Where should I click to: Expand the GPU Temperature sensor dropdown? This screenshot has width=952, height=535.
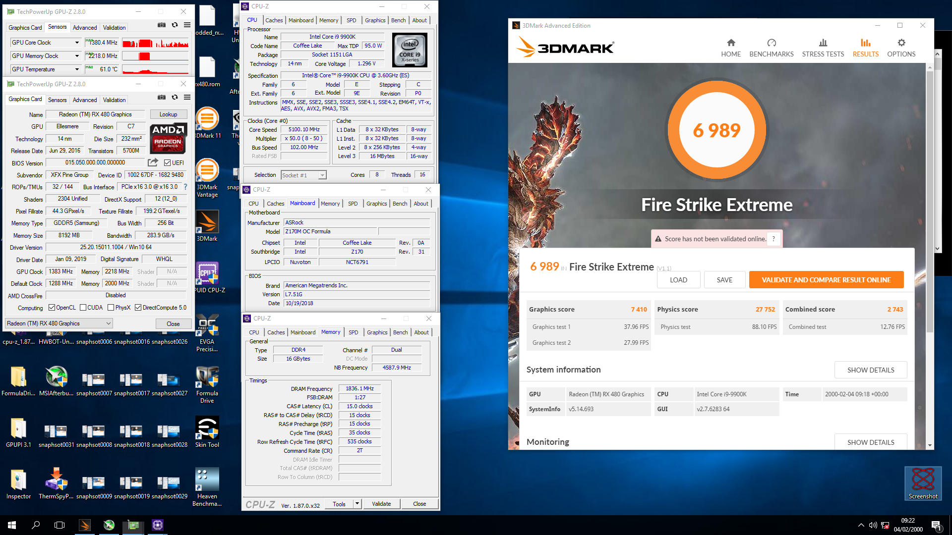coord(77,69)
